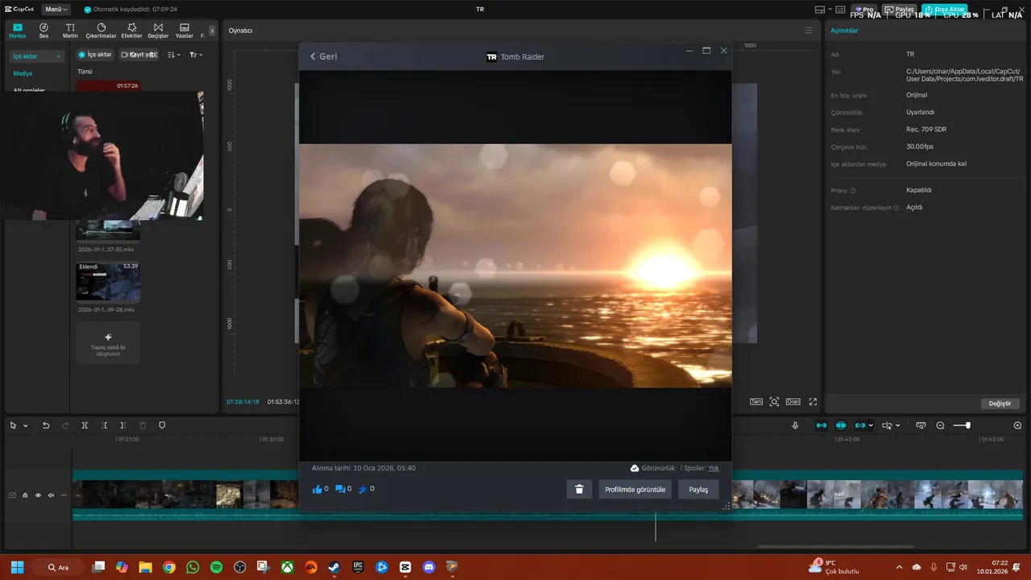The width and height of the screenshot is (1031, 580).
Task: Click the Windows Start button
Action: [17, 567]
